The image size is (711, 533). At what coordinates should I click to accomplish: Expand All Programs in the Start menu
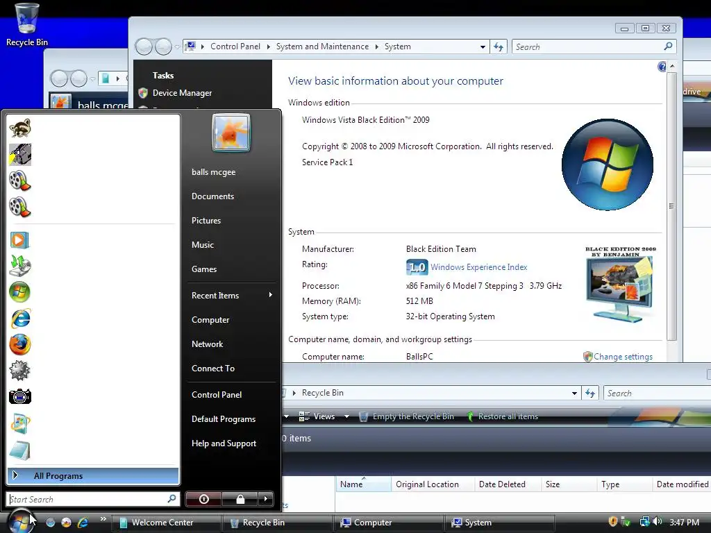pos(93,475)
